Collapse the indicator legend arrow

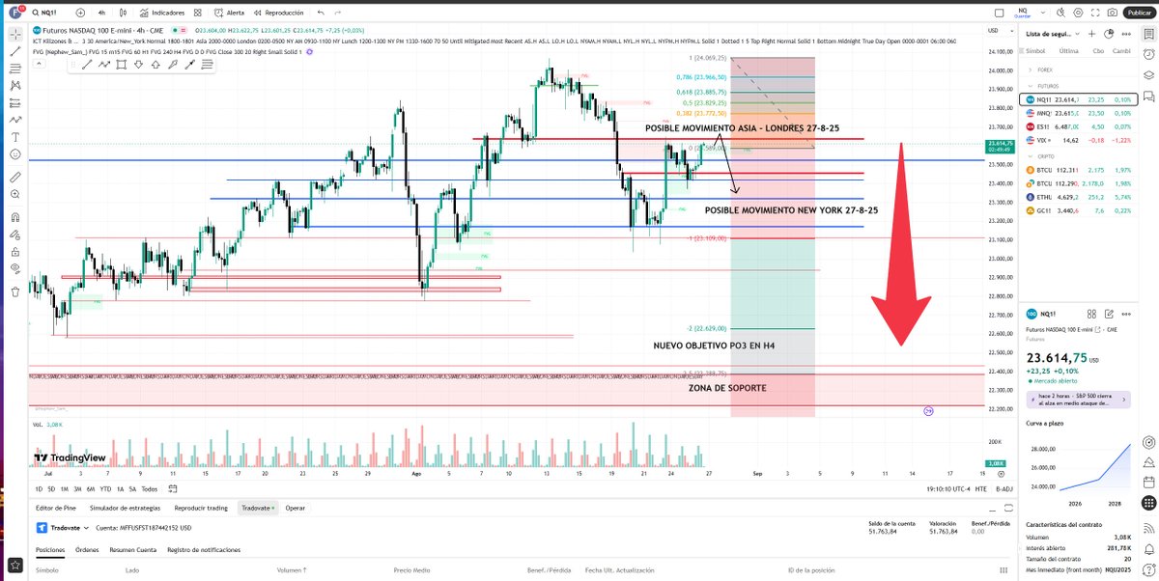coord(40,65)
